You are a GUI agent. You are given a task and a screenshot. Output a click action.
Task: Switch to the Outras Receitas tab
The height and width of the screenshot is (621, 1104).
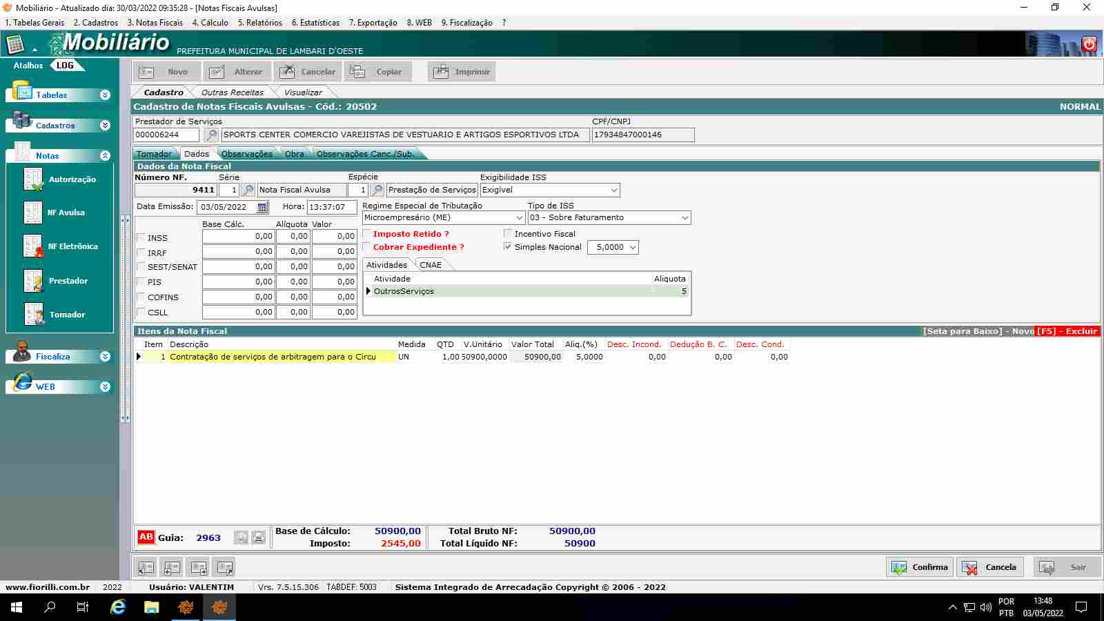tap(232, 92)
